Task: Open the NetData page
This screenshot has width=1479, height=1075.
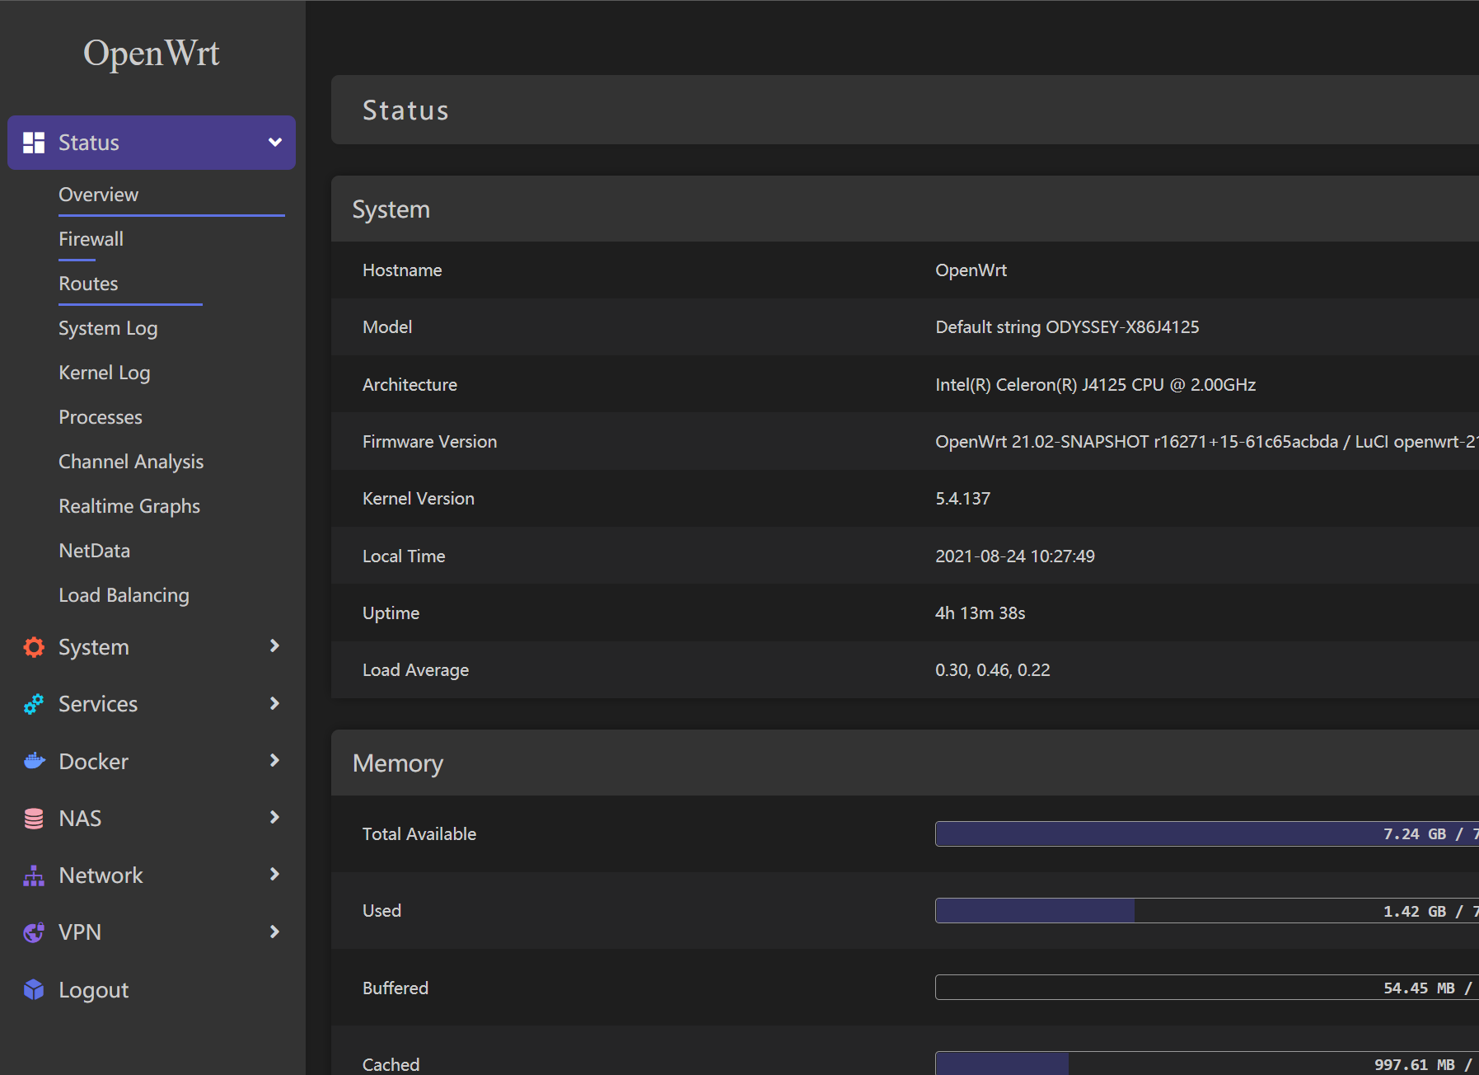Action: [x=94, y=551]
